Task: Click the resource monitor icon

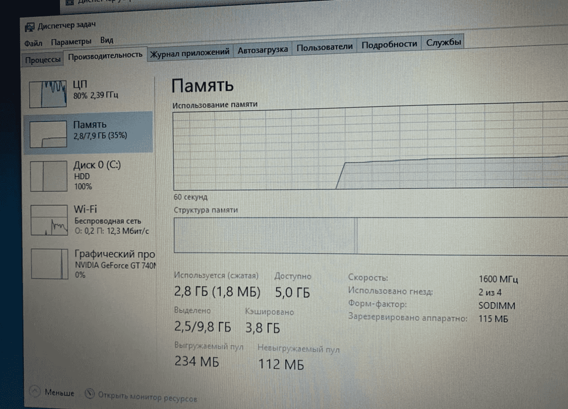Action: 90,393
